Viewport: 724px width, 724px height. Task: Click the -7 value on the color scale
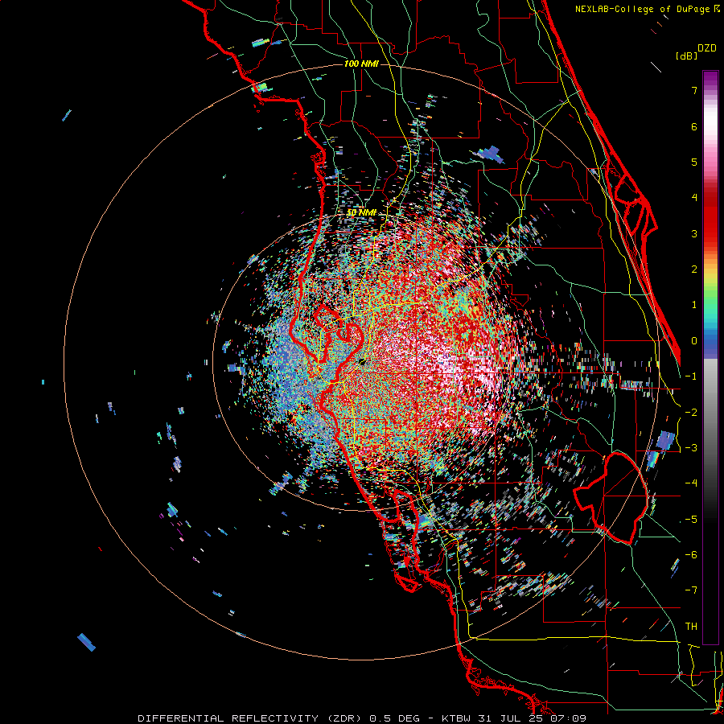tap(691, 590)
